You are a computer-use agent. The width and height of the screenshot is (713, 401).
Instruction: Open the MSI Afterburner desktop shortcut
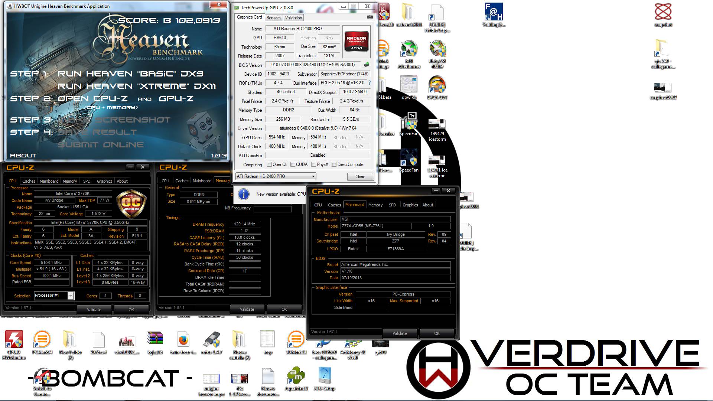coord(409,54)
